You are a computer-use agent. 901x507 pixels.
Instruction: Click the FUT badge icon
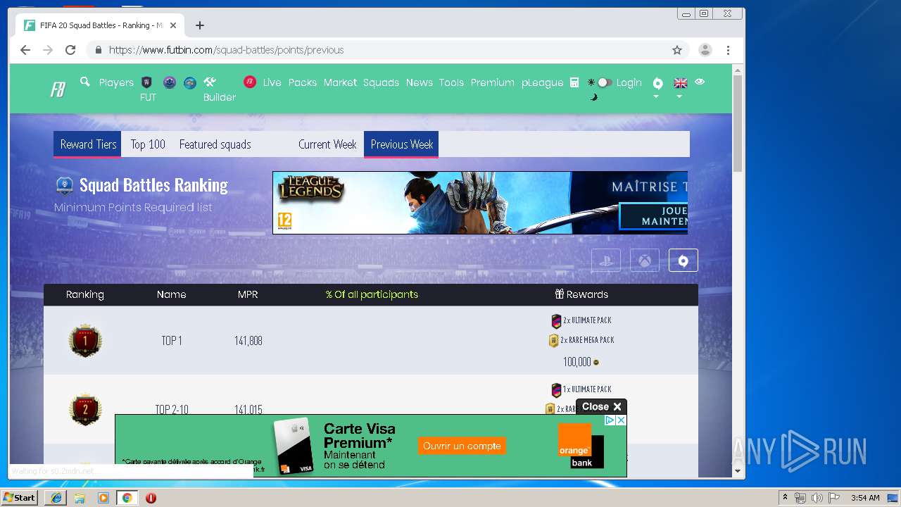[x=147, y=82]
